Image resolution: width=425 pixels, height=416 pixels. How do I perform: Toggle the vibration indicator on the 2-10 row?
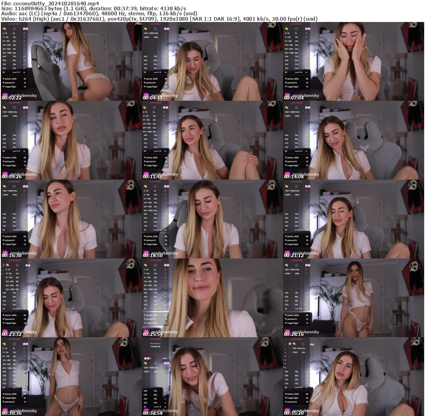(24, 33)
